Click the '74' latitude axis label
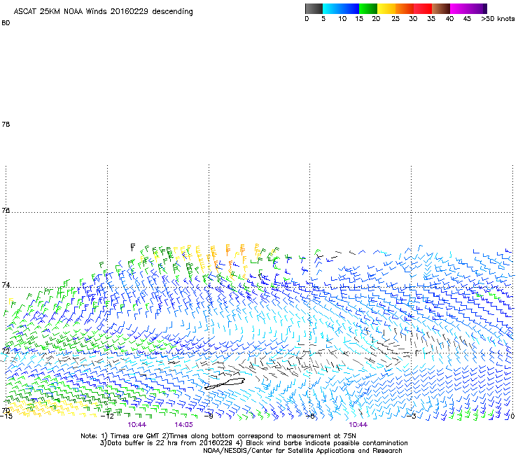 click(x=6, y=285)
